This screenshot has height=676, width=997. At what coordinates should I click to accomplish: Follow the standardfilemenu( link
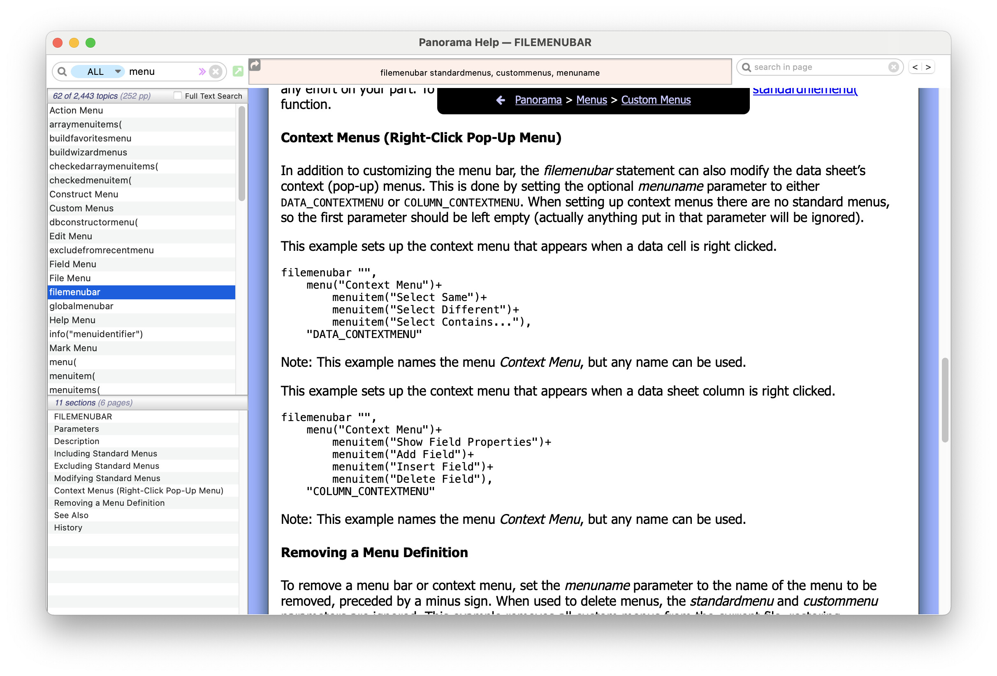click(x=805, y=91)
